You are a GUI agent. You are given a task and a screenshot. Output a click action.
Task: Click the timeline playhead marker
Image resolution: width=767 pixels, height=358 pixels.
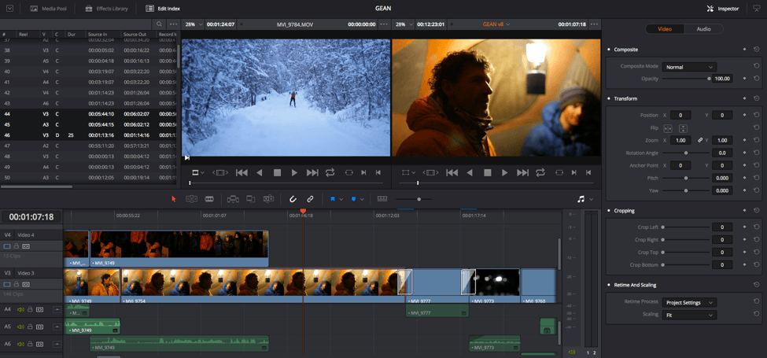[x=303, y=212]
